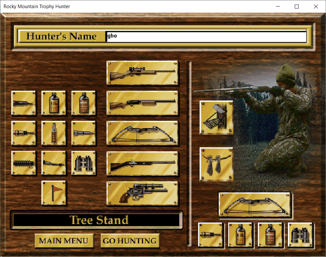Select the hanging antlers plaque below the tree stand

click(216, 164)
